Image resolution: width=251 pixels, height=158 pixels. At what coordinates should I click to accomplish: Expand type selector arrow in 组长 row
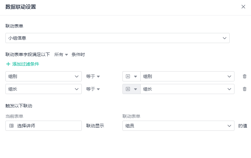(136, 89)
